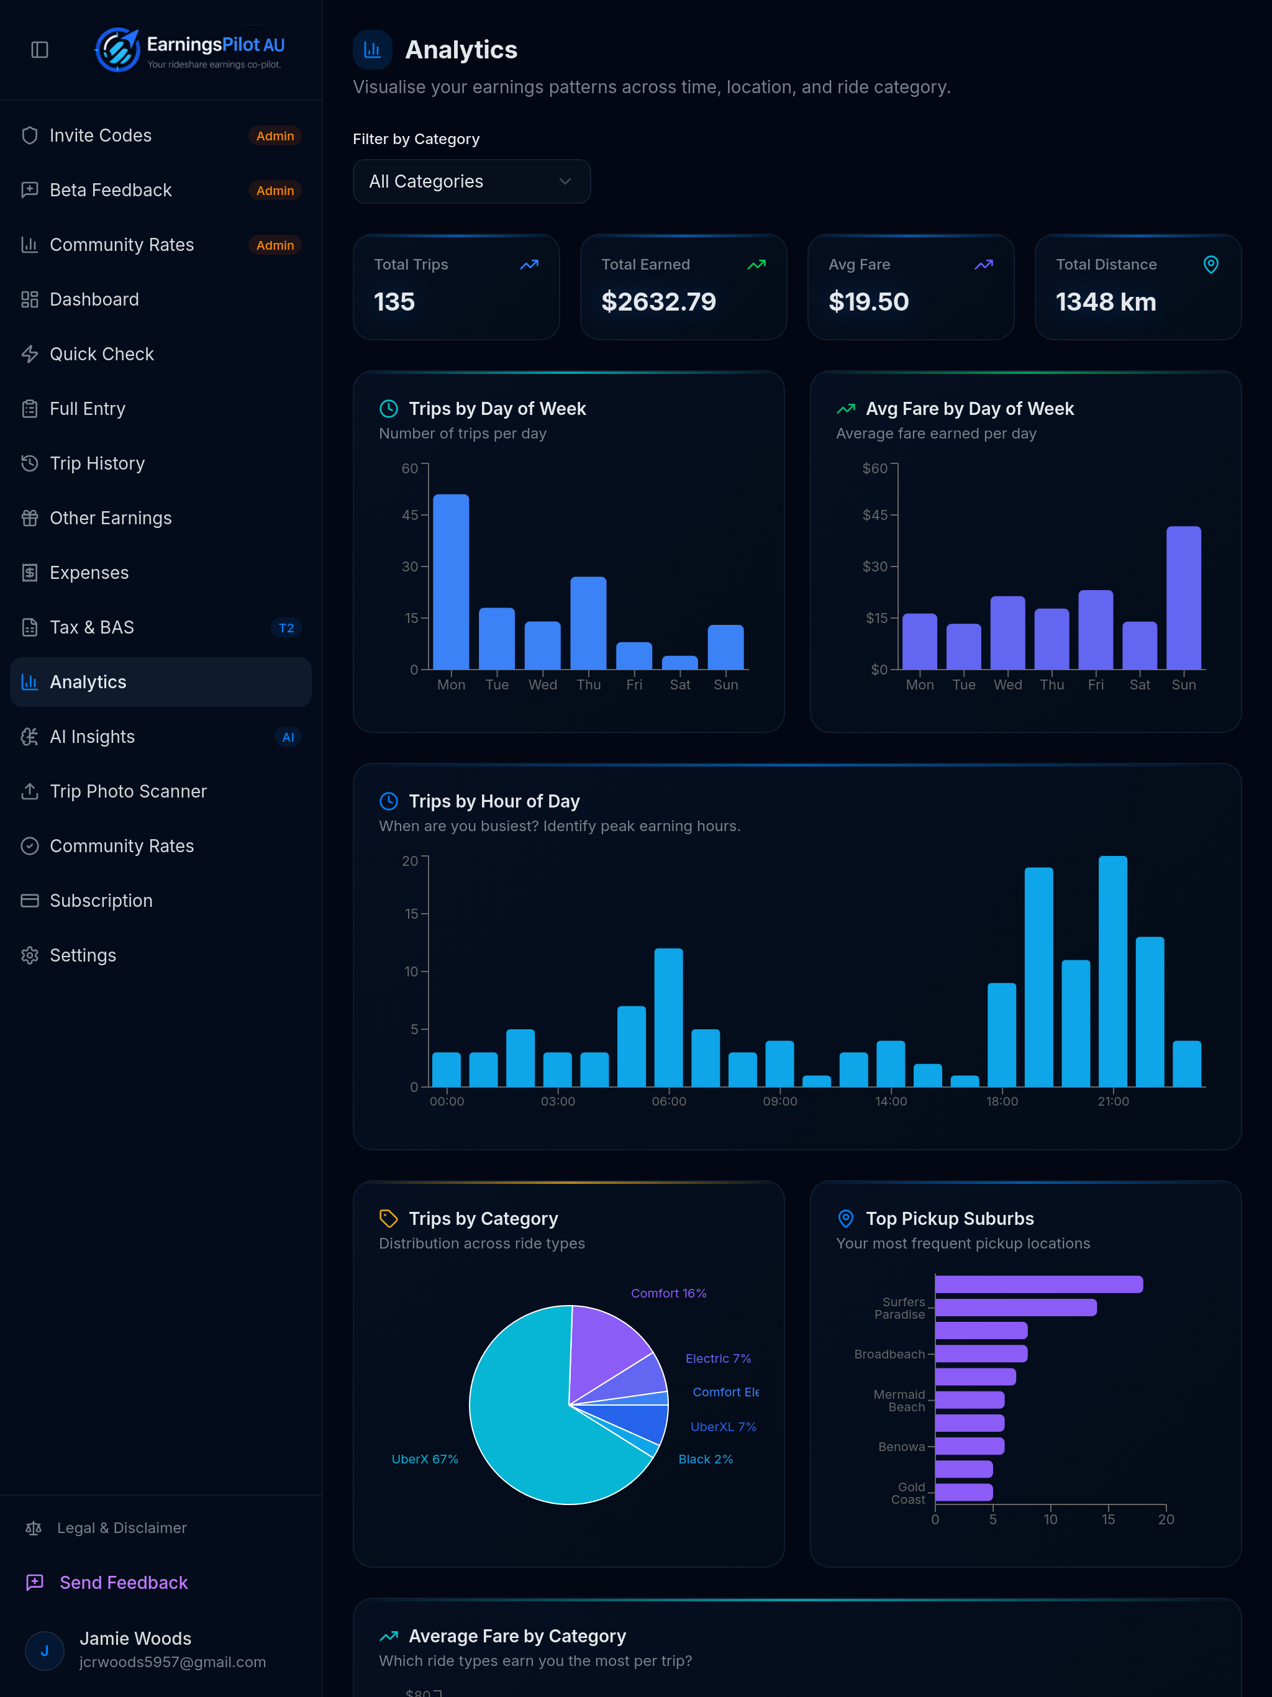Click the 21:00 bar in hourly chart

(1113, 972)
